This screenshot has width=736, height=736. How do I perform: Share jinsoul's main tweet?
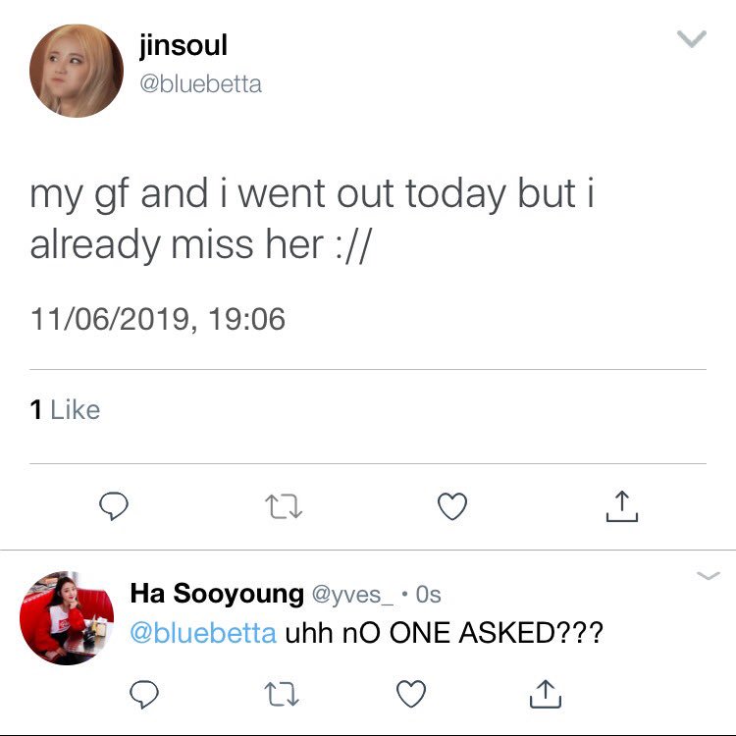point(622,506)
